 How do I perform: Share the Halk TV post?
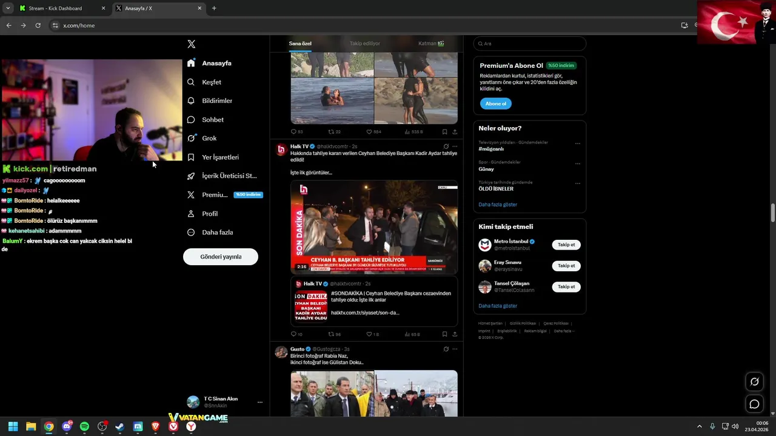(455, 334)
